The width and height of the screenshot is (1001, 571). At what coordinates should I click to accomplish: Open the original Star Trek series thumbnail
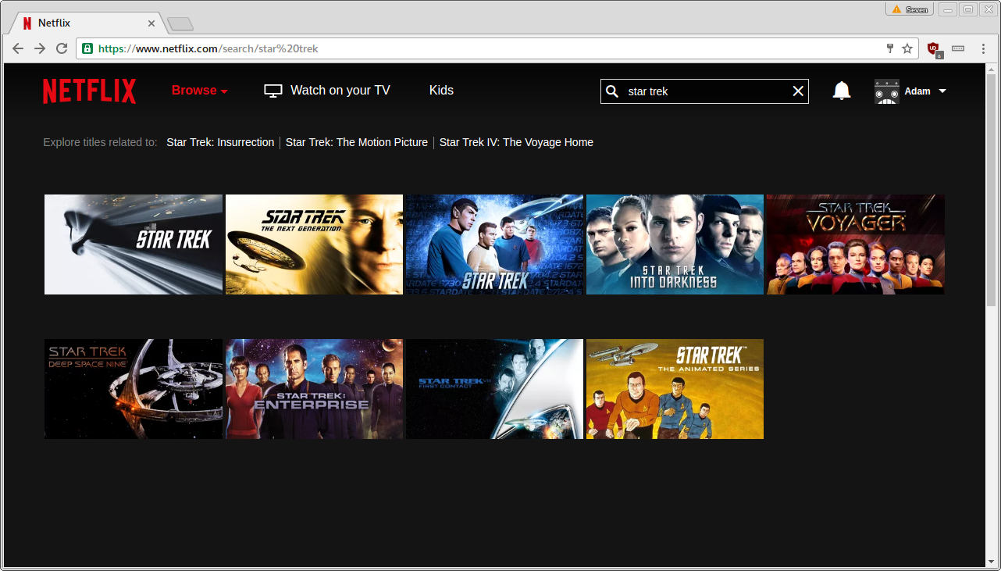pyautogui.click(x=494, y=244)
